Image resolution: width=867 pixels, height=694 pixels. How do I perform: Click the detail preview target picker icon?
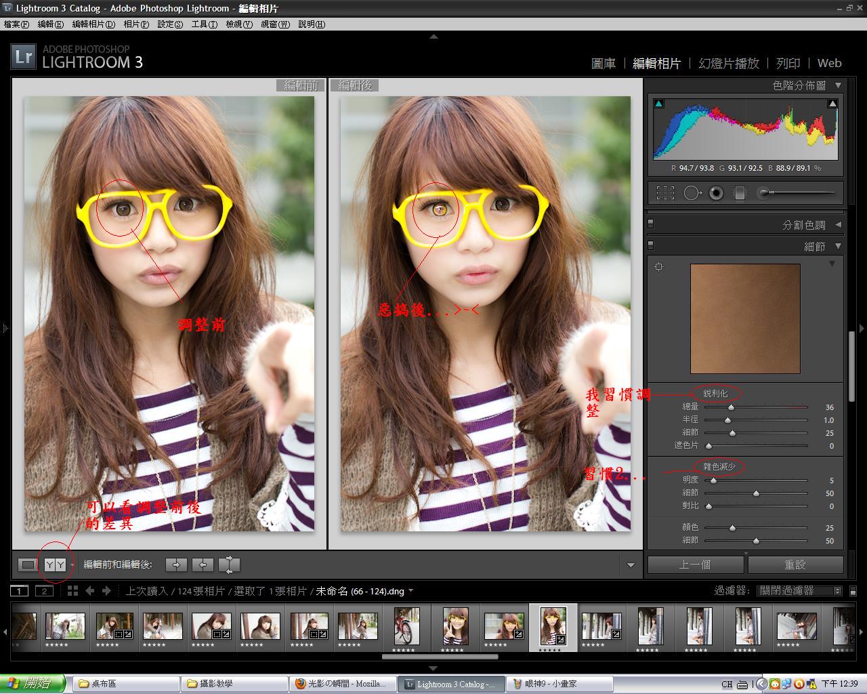(x=658, y=266)
